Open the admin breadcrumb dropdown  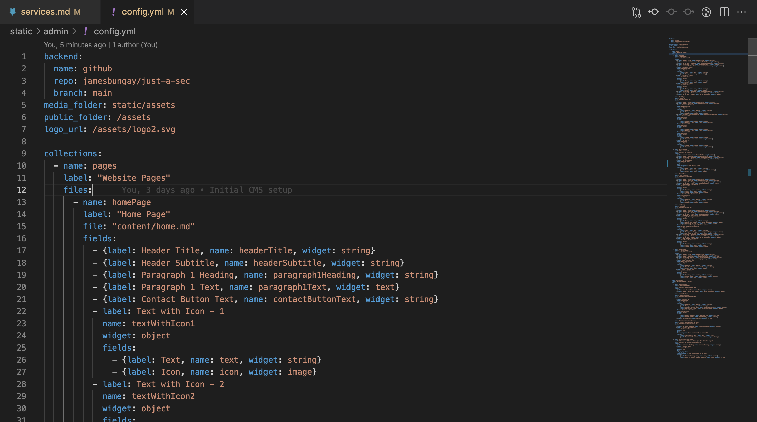[x=56, y=31]
